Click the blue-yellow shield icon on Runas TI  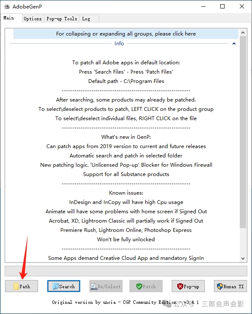coord(220,286)
